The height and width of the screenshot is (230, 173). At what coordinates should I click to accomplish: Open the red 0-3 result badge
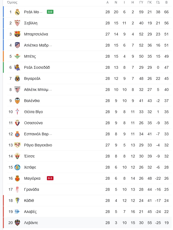(x=50, y=178)
